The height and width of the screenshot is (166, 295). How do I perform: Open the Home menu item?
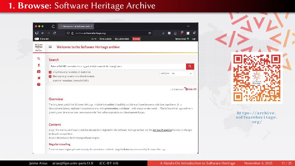(93, 39)
